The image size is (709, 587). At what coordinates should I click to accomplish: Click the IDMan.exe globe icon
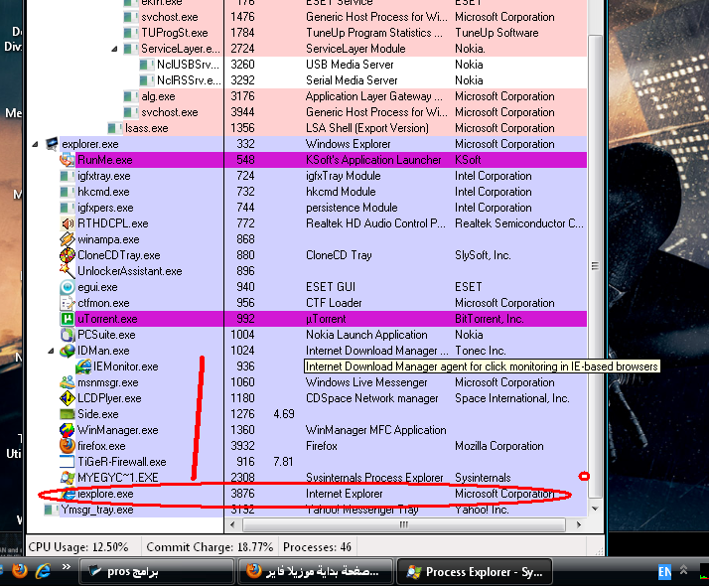67,351
